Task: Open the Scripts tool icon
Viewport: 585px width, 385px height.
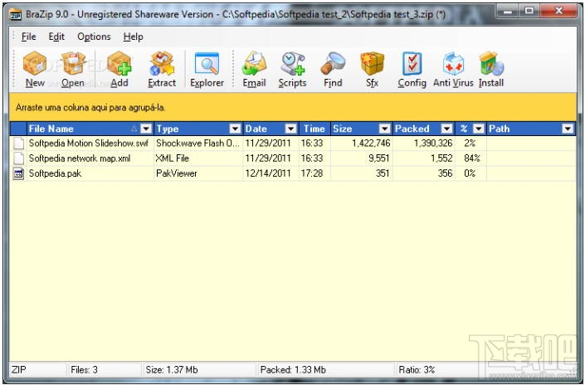Action: pos(292,64)
